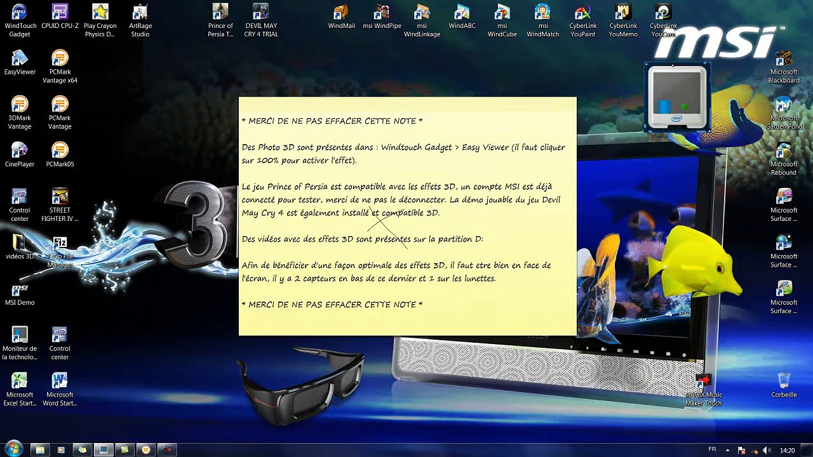Select the msi WindMatch icon
Image resolution: width=813 pixels, height=457 pixels.
coord(542,20)
